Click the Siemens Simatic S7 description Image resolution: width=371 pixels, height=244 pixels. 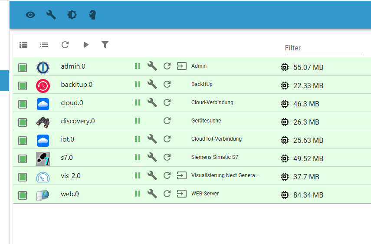tap(215, 157)
